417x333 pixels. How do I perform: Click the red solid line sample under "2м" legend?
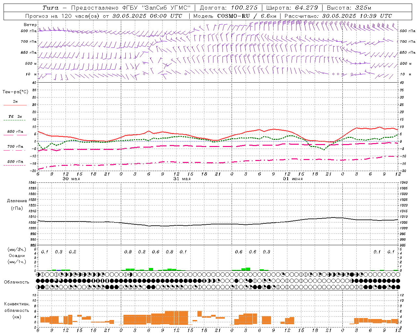15,105
